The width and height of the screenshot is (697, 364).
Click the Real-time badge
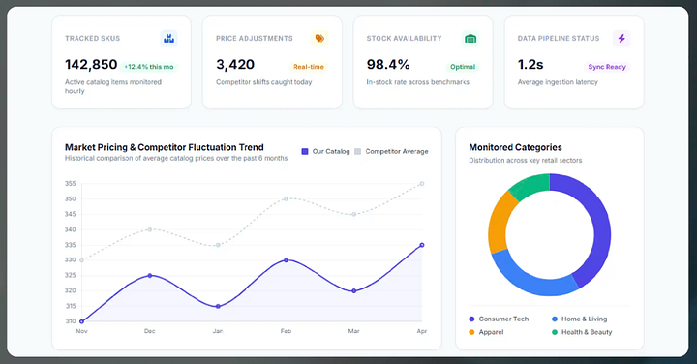pyautogui.click(x=309, y=67)
